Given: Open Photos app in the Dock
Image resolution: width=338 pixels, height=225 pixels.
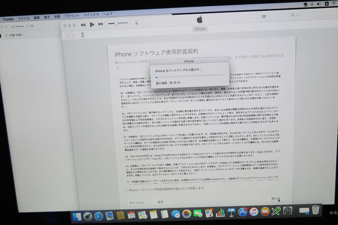Looking at the screenshot, I should (186, 215).
